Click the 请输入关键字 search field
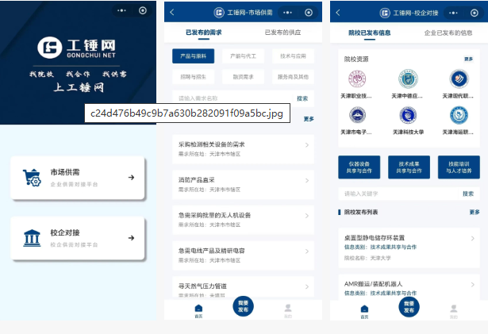 pyautogui.click(x=397, y=194)
